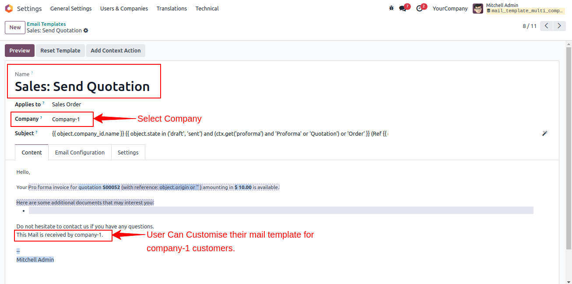
Task: Open the Odoo apps menu icon
Action: click(8, 8)
